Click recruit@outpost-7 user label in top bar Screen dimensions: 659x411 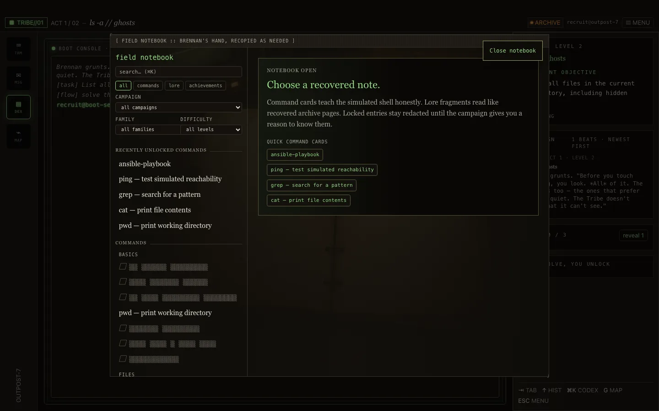coord(593,22)
